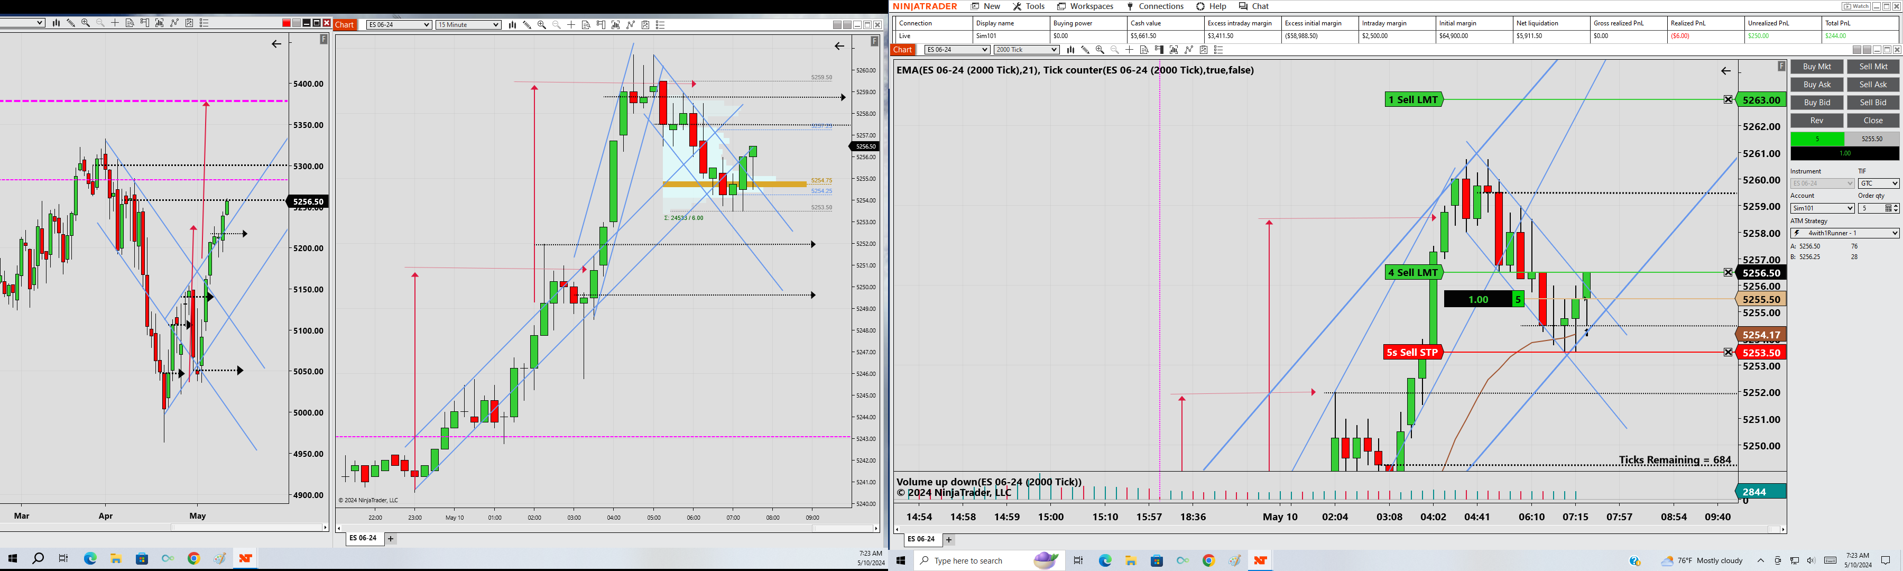Open the Help menu

(x=1212, y=6)
